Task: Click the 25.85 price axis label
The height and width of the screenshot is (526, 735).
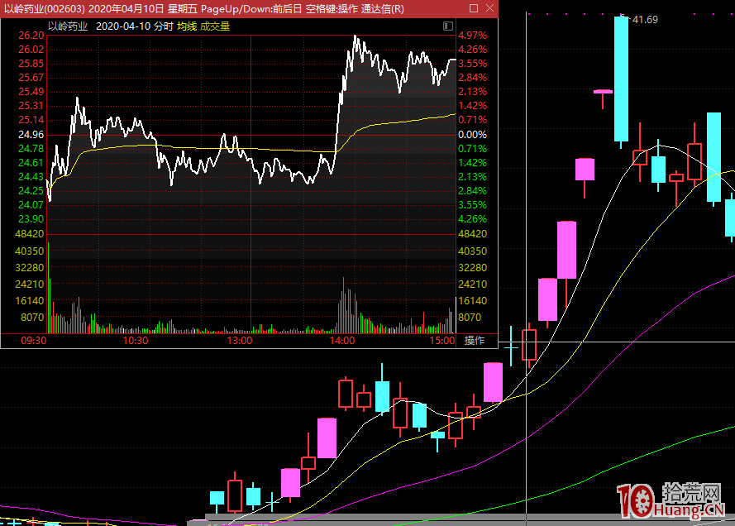Action: [31, 64]
